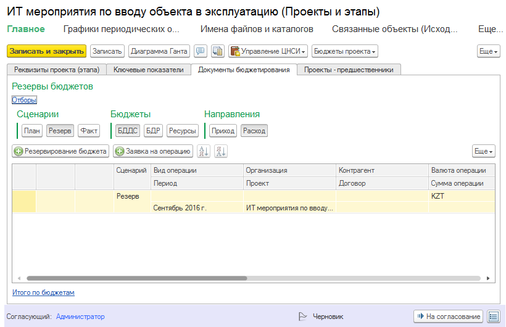Add a Резервирование бюджета document
This screenshot has width=506, height=327.
click(x=60, y=151)
